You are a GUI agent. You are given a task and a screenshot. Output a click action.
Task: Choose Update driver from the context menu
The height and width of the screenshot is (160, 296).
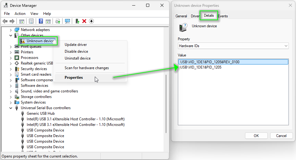pos(76,45)
